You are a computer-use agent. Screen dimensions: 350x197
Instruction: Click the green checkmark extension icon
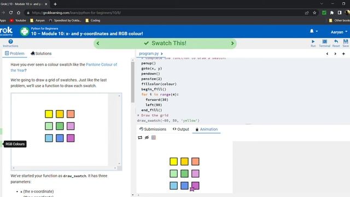click(324, 13)
